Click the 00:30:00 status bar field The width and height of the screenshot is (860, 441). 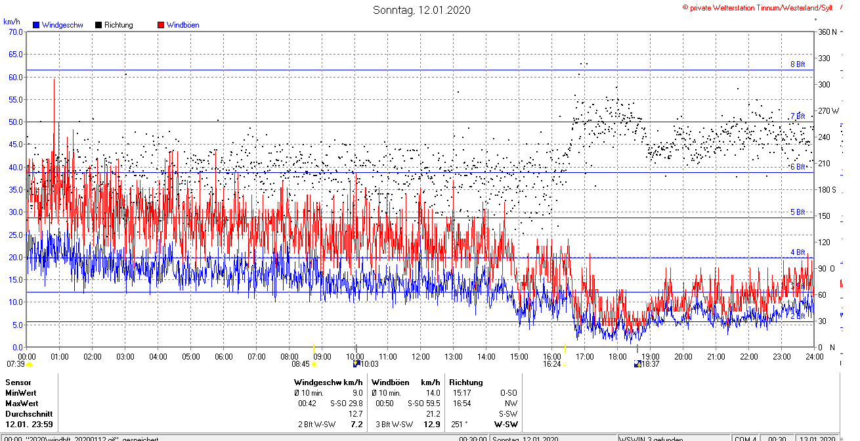[x=473, y=438]
